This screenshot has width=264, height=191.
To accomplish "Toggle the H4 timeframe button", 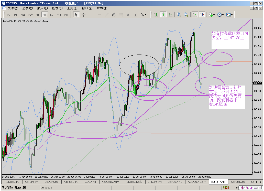I will click(45, 15).
